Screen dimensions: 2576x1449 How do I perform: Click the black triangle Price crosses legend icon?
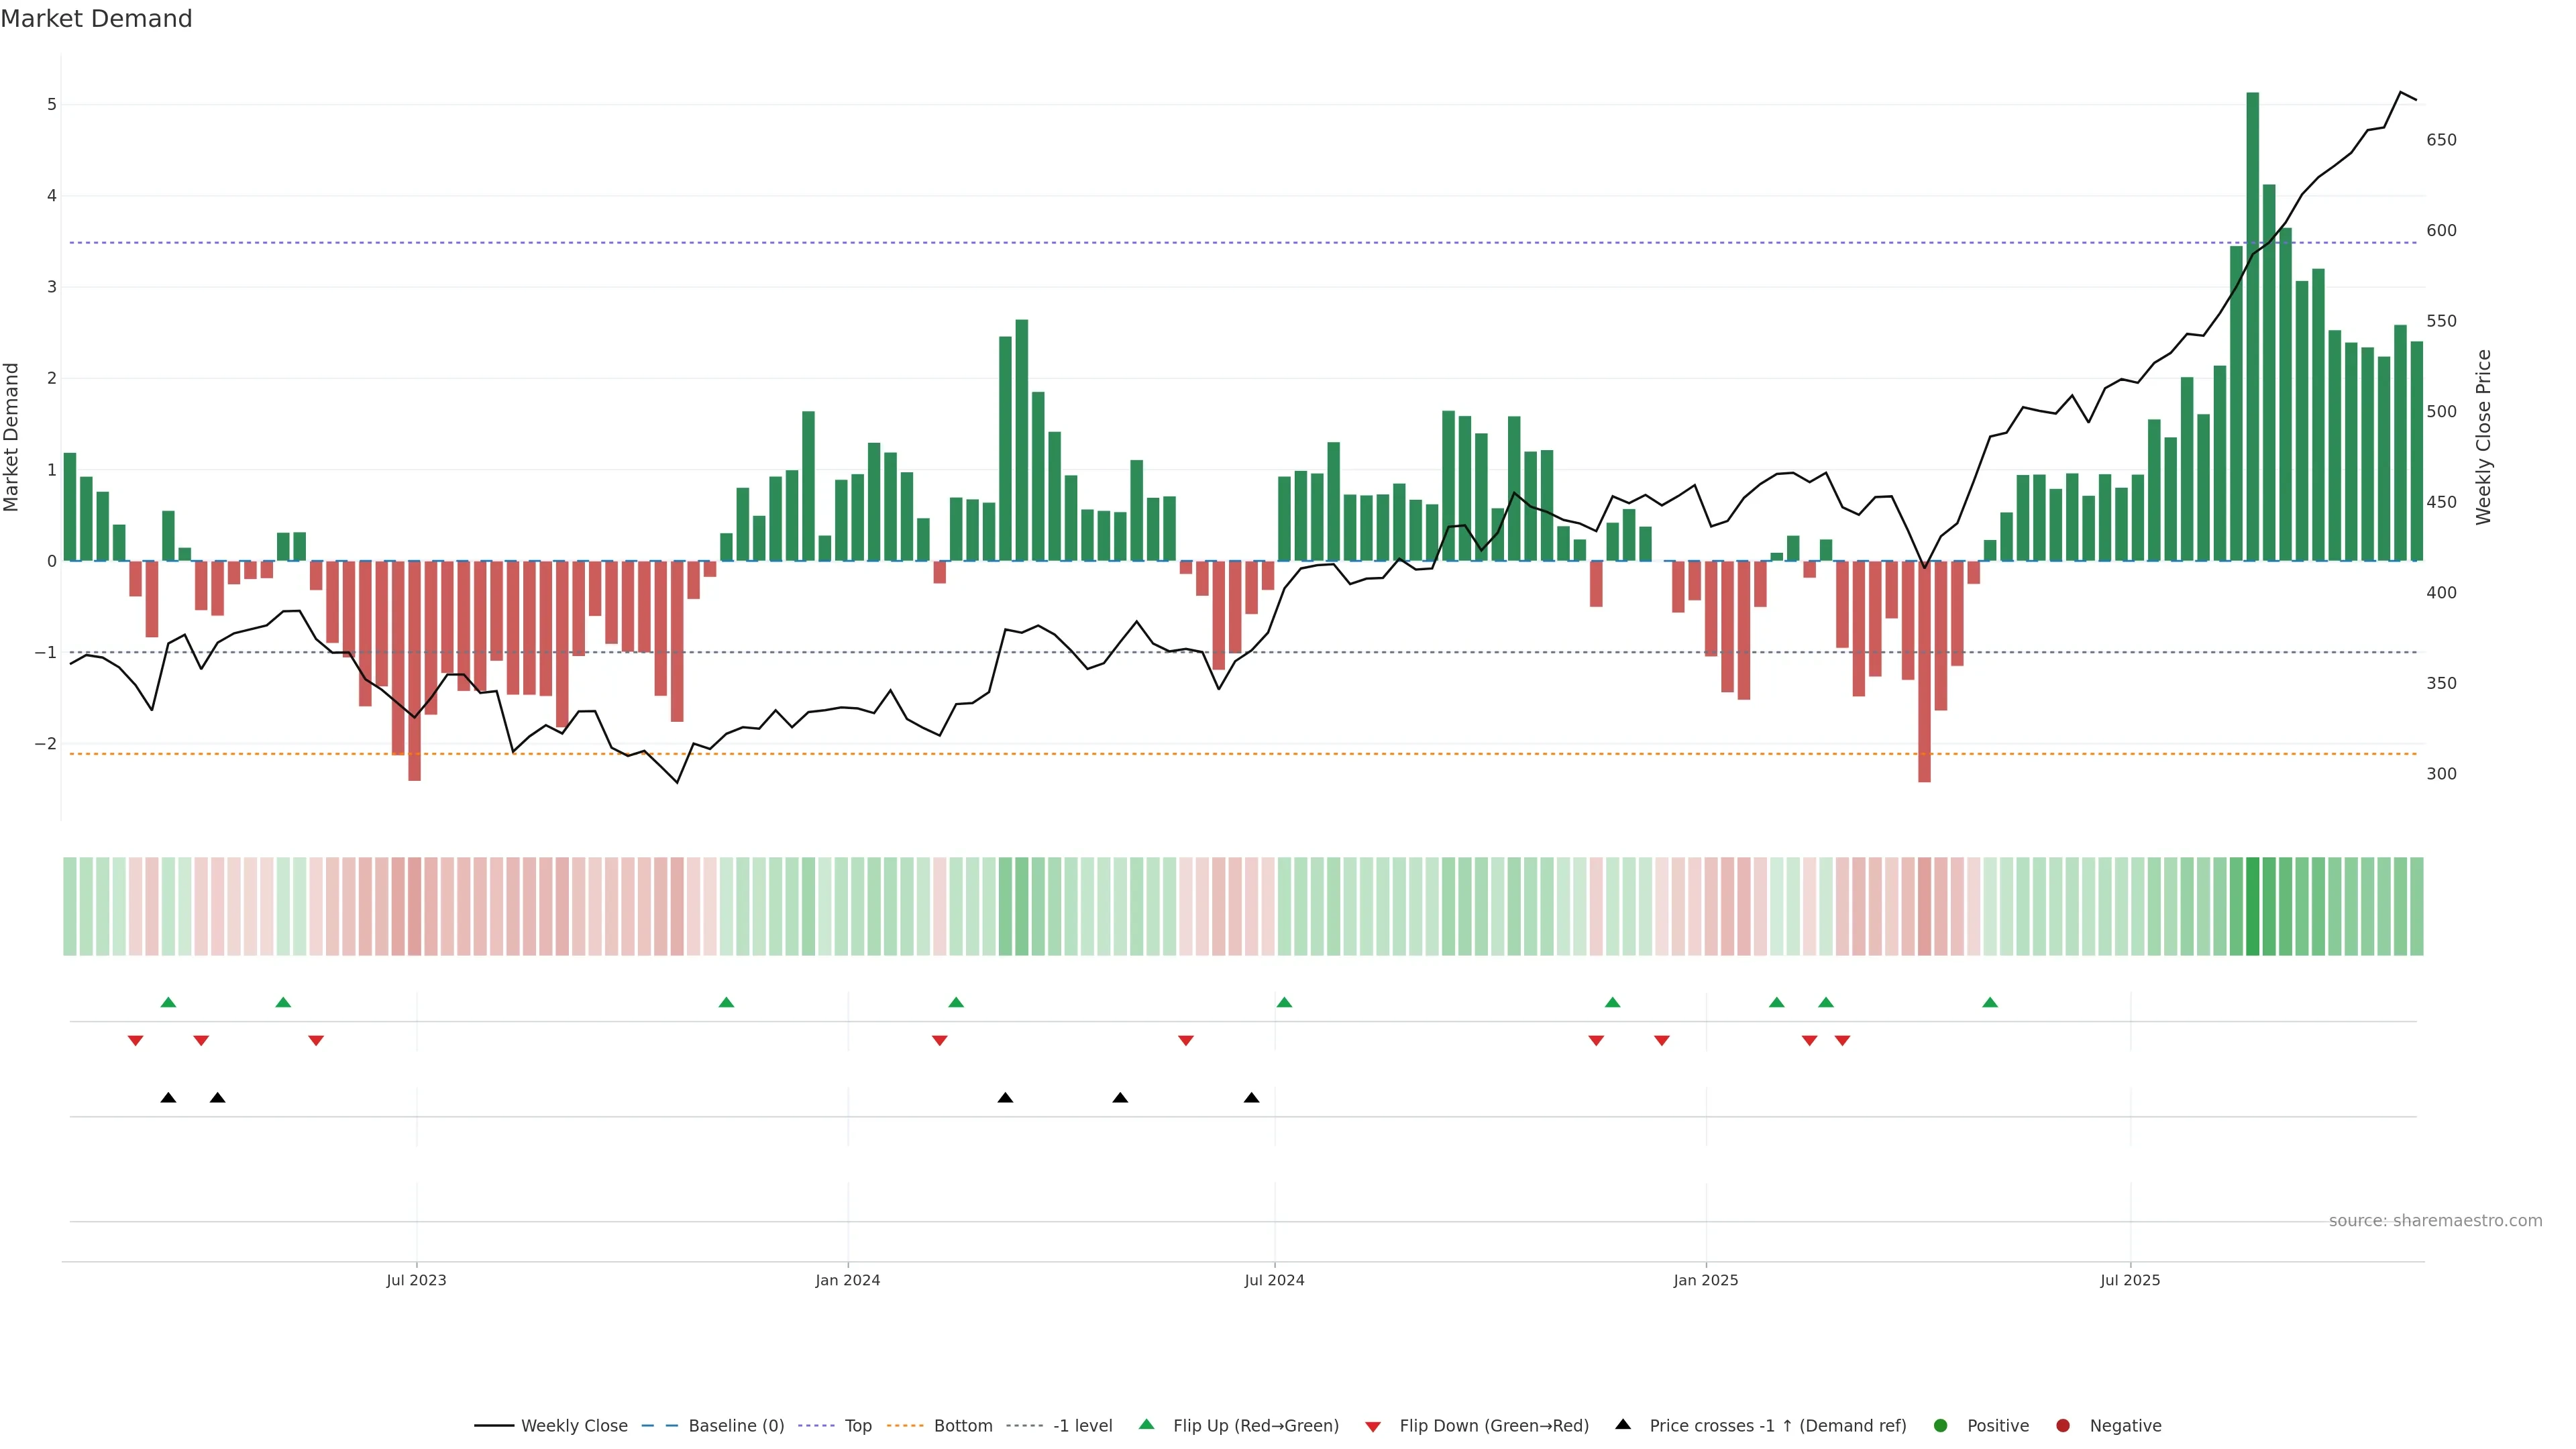1623,1425
